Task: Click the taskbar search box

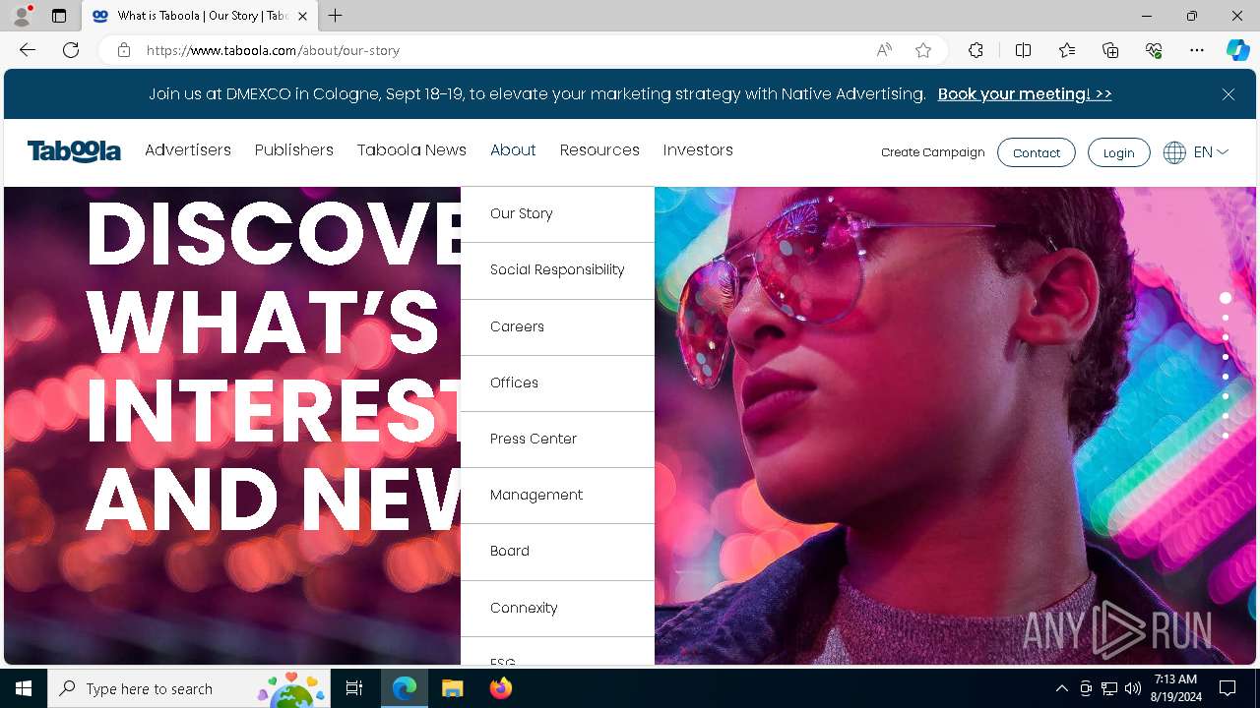Action: (190, 688)
